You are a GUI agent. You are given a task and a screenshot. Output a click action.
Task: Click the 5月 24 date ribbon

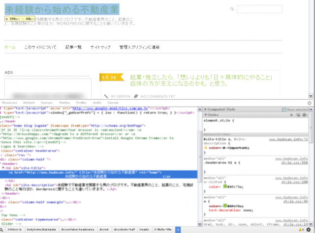(x=112, y=78)
